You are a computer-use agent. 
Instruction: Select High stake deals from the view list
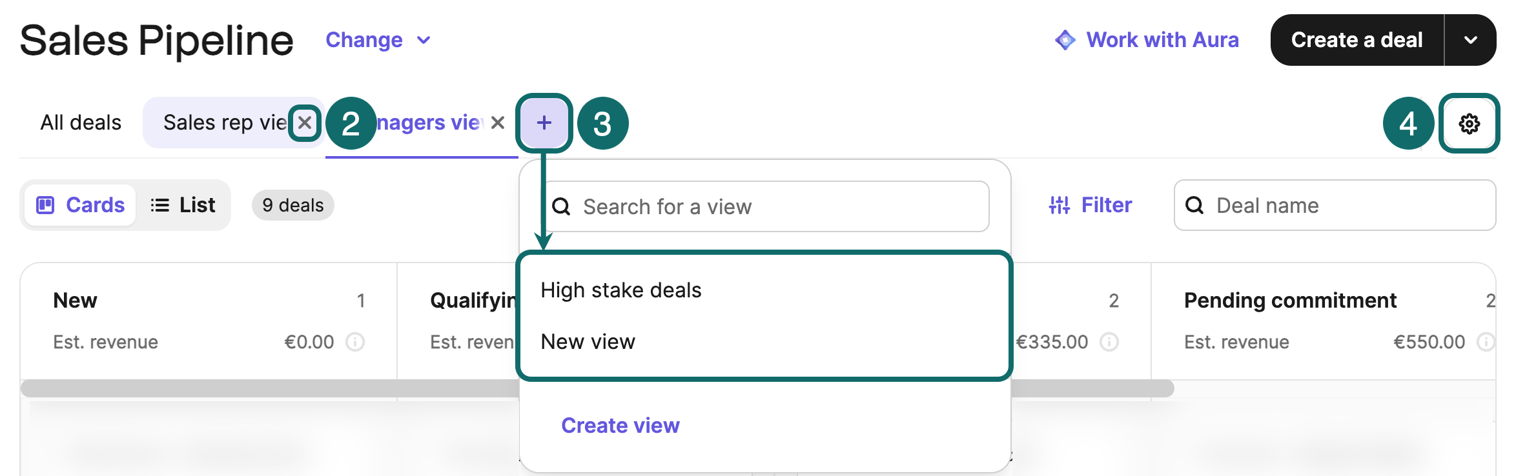pos(620,290)
